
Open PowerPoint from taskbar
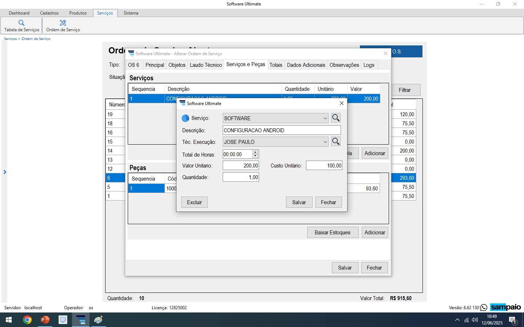45,320
